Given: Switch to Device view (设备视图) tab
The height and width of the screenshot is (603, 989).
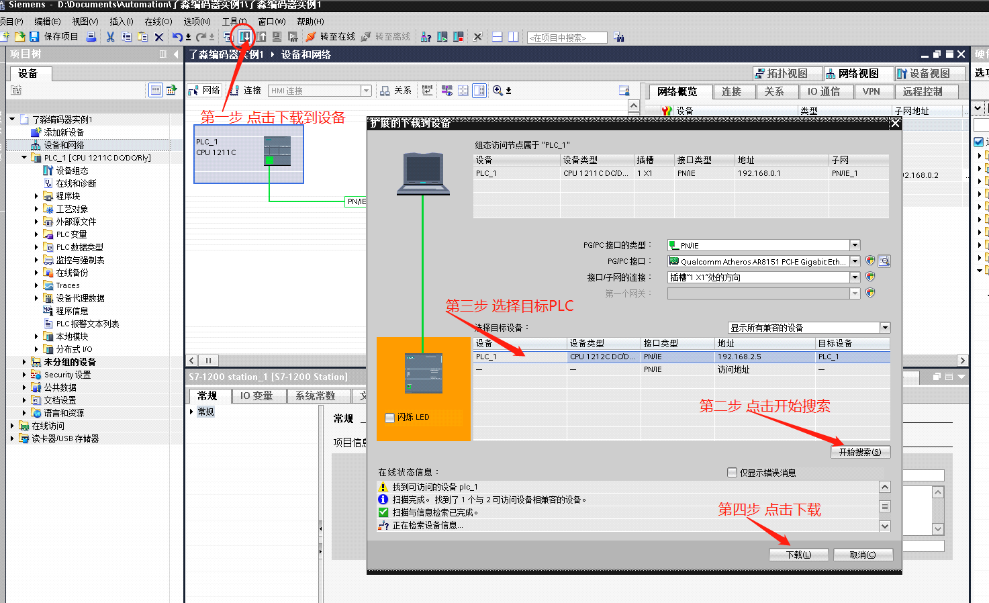Looking at the screenshot, I should pyautogui.click(x=930, y=73).
